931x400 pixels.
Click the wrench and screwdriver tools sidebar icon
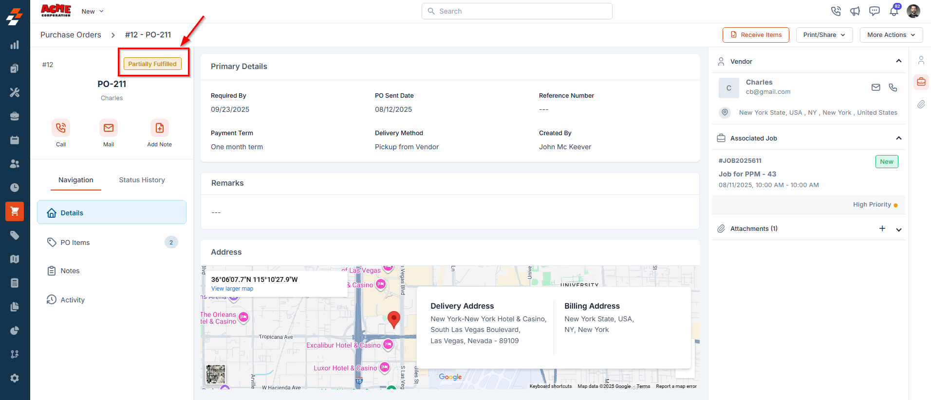(15, 92)
